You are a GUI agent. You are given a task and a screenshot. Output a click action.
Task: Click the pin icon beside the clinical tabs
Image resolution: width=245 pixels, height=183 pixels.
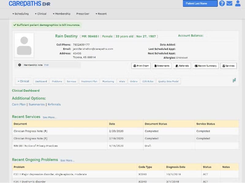[234, 80]
